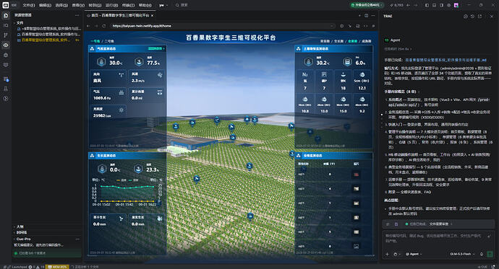The width and height of the screenshot is (499, 269).
Task: Click the microphone voice input icon
Action: pyautogui.click(x=482, y=254)
